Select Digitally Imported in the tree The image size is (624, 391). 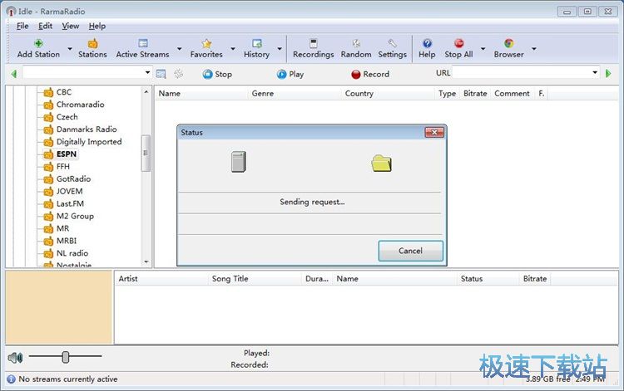coord(89,142)
